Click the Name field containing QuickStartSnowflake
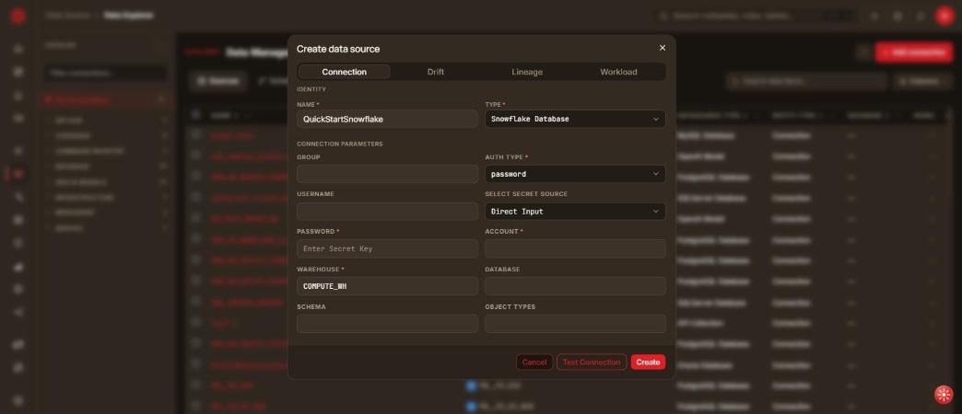The height and width of the screenshot is (414, 962). [x=387, y=119]
